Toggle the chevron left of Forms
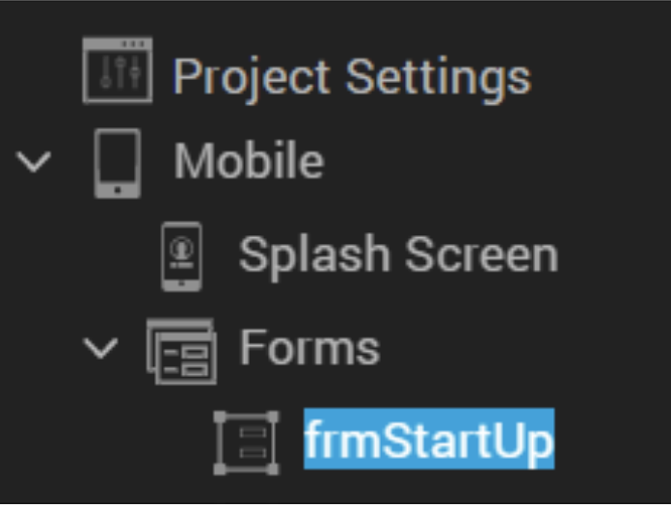 point(100,348)
